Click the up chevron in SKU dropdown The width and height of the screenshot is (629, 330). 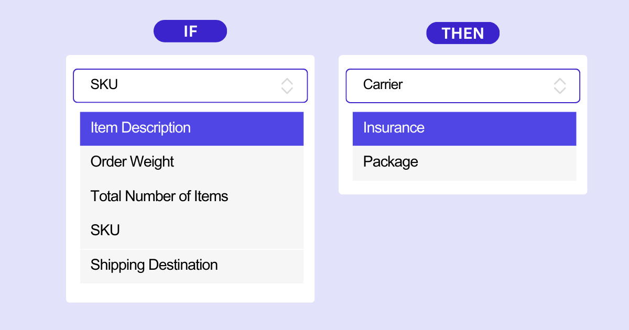point(287,81)
